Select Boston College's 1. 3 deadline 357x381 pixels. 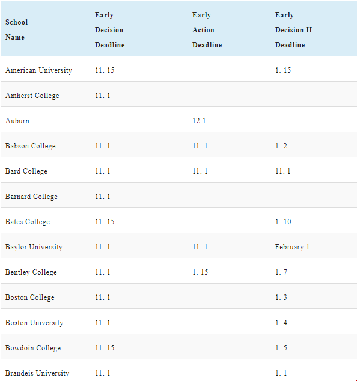coord(281,297)
